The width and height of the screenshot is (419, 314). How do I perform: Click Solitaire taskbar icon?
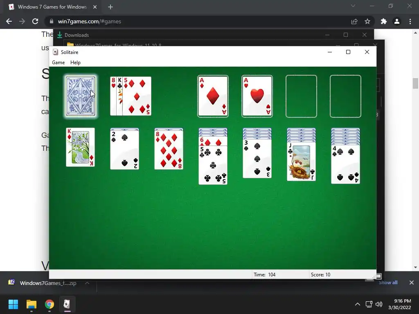pos(67,304)
